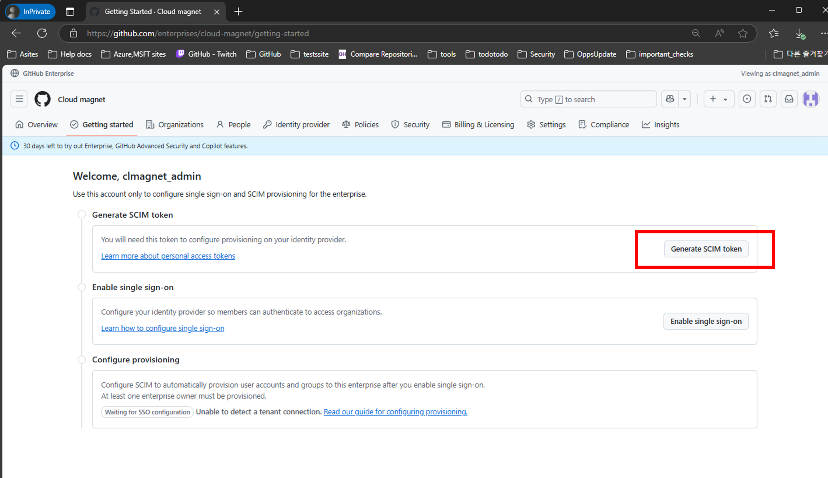Click the Configure provisioning section heading

[136, 359]
